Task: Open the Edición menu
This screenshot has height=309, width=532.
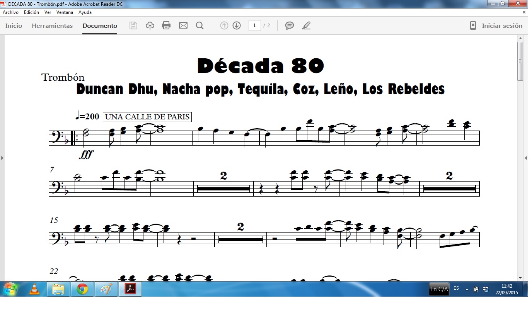Action: (x=31, y=12)
